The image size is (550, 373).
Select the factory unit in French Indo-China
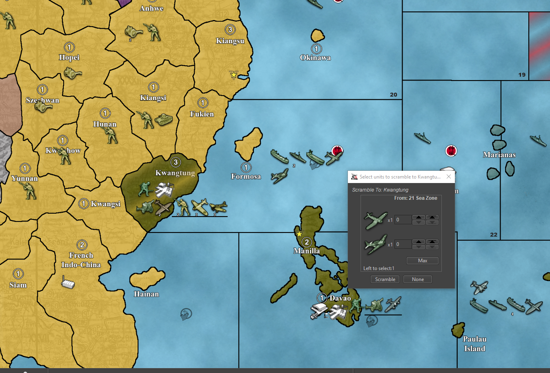click(x=68, y=282)
